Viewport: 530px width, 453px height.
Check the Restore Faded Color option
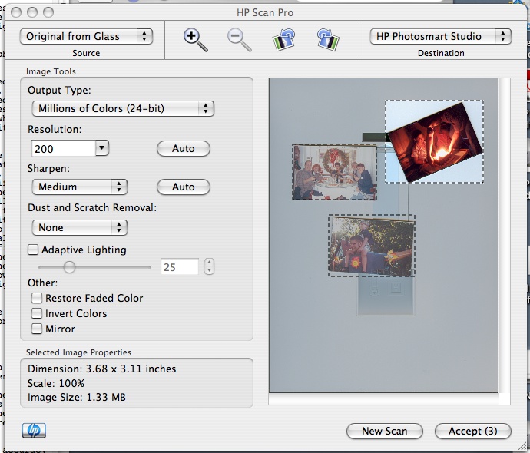point(37,298)
